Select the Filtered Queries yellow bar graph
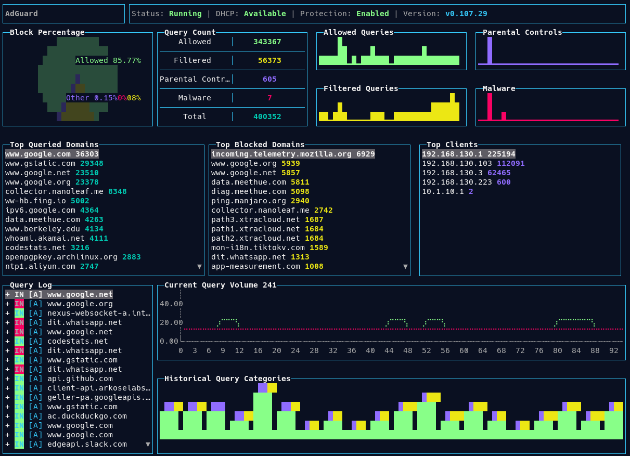Viewport: 630px width, 456px height. coord(391,109)
